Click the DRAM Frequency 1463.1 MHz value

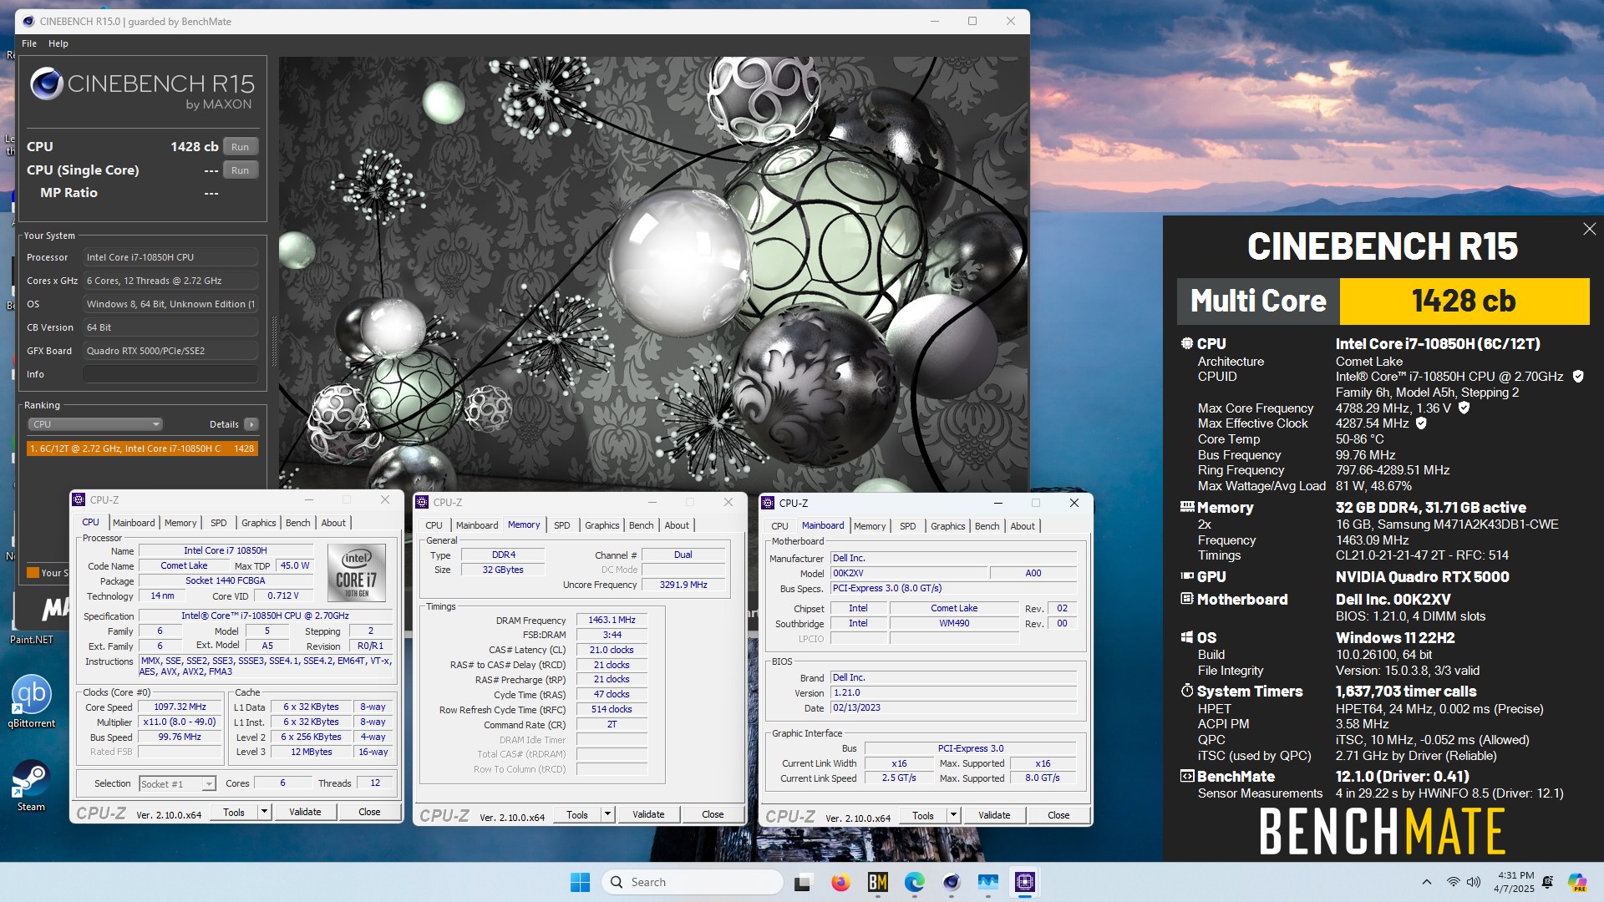pos(612,620)
